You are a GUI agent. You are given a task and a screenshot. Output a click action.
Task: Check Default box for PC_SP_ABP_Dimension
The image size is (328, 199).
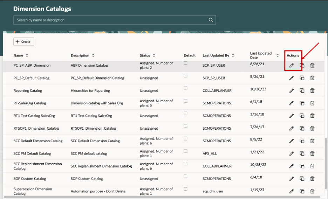click(185, 63)
